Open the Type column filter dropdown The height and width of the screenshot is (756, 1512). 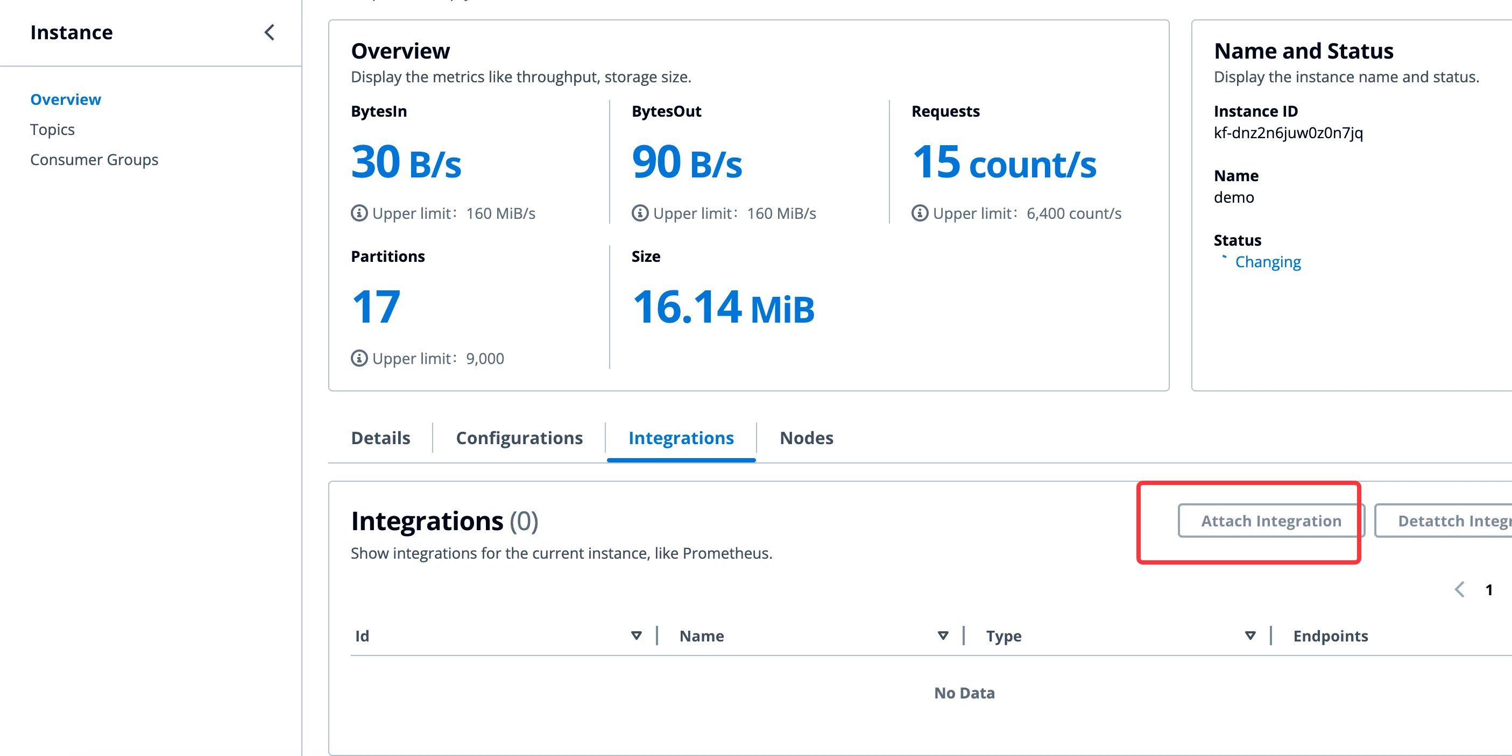[1250, 636]
